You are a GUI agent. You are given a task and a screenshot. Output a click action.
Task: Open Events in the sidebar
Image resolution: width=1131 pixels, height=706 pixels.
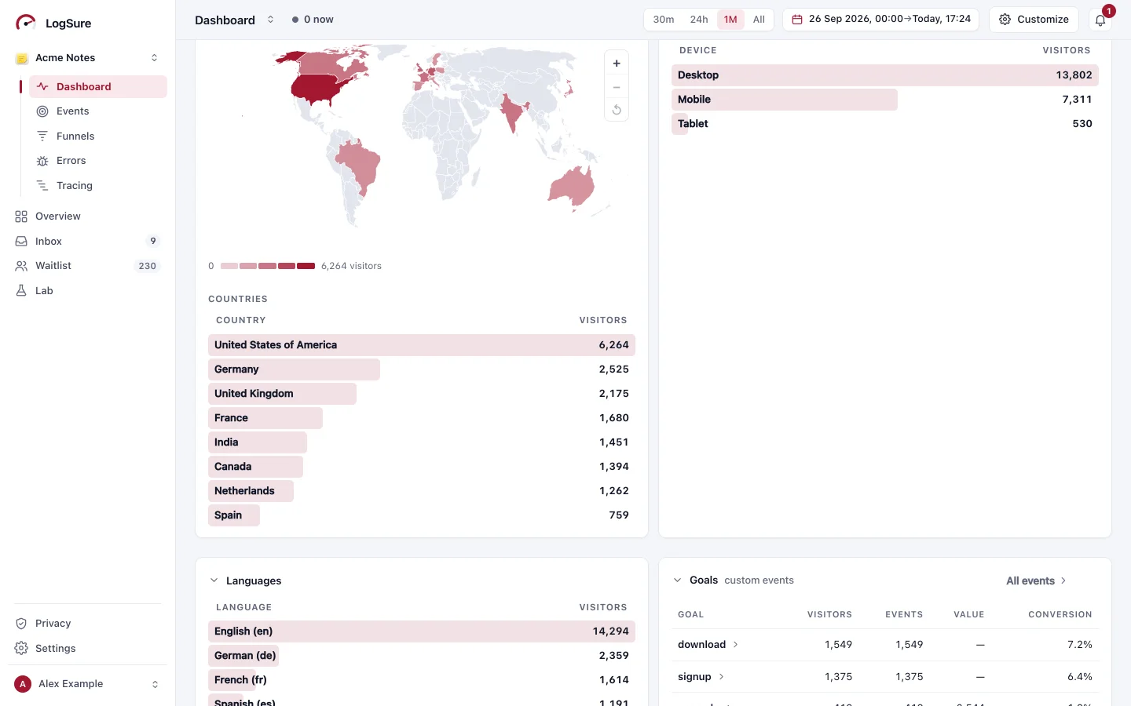(x=98, y=111)
